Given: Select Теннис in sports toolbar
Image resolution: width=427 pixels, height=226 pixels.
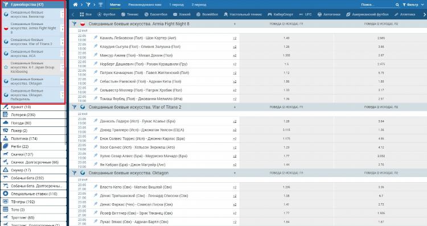Looking at the screenshot, I should click(x=130, y=14).
